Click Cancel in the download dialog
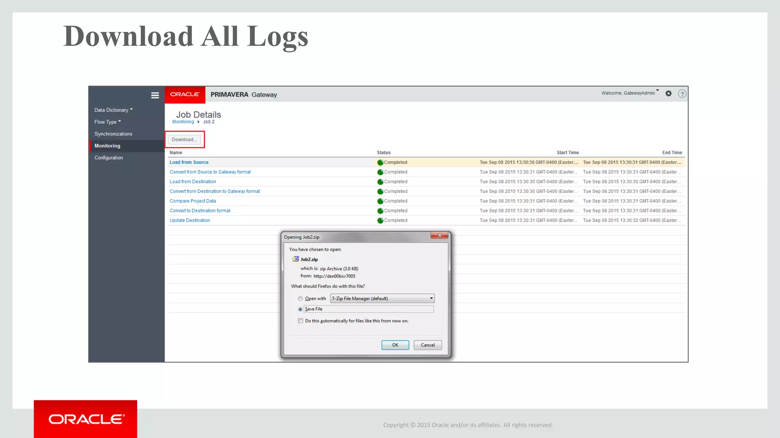This screenshot has width=780, height=438. click(x=428, y=345)
